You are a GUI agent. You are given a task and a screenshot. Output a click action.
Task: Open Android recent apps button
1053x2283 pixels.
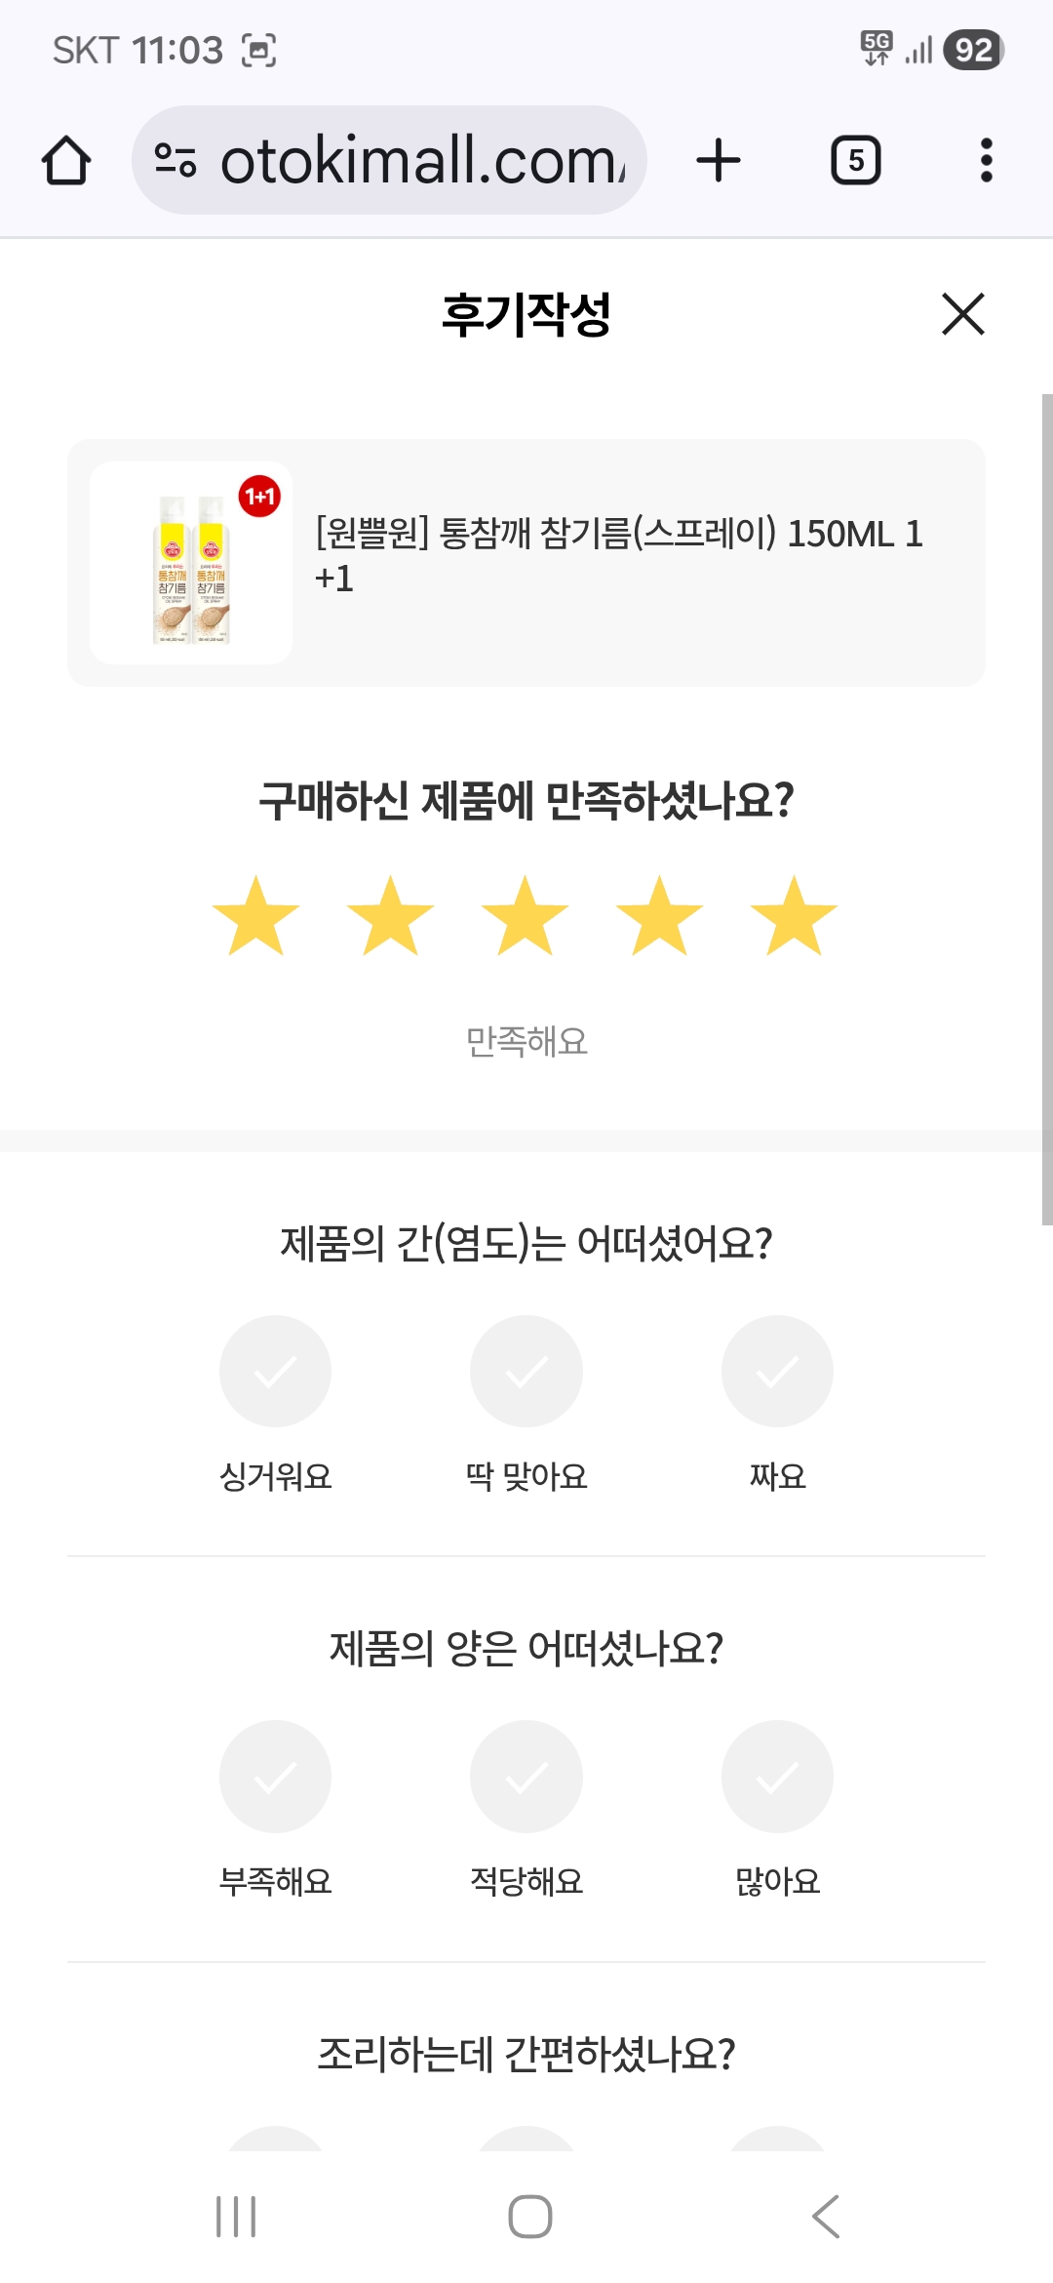point(236,2217)
